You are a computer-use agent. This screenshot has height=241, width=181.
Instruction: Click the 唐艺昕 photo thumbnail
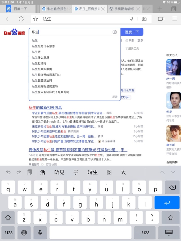tap(174, 133)
